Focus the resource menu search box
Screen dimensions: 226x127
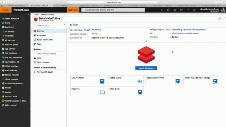[x=48, y=25]
